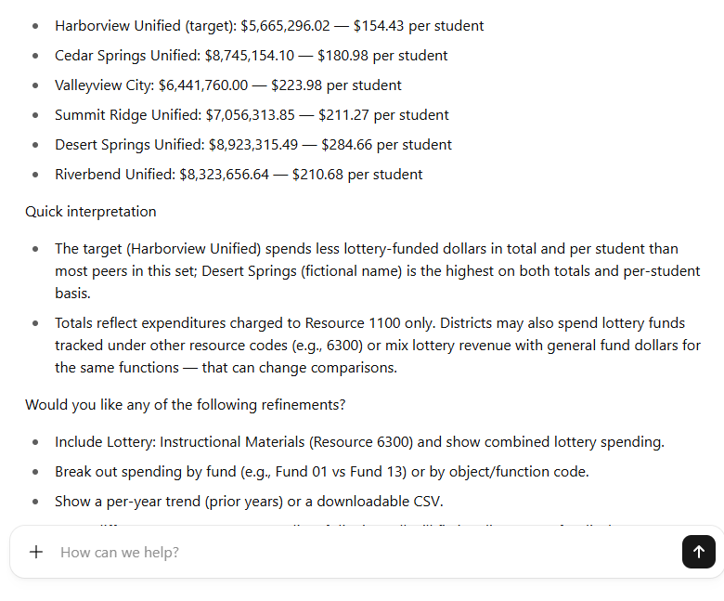
Task: Select the Cedar Springs Unified entry
Action: (251, 56)
